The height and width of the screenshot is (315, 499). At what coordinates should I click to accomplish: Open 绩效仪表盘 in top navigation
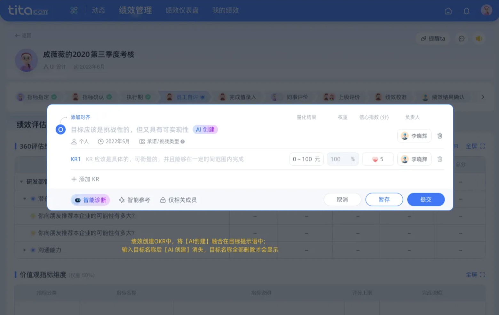(x=182, y=11)
